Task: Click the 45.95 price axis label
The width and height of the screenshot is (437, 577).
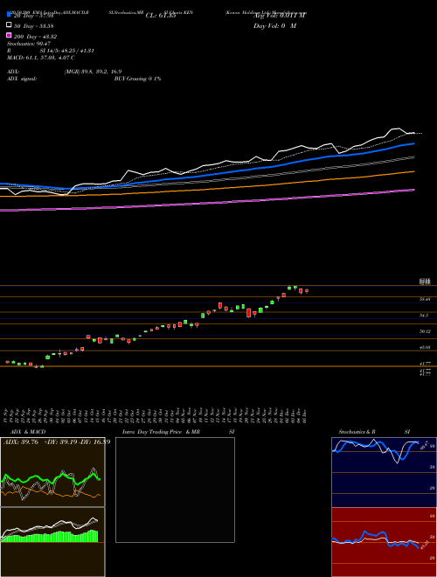Action: [x=425, y=347]
